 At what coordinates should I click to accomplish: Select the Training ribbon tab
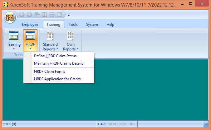[x=53, y=25]
